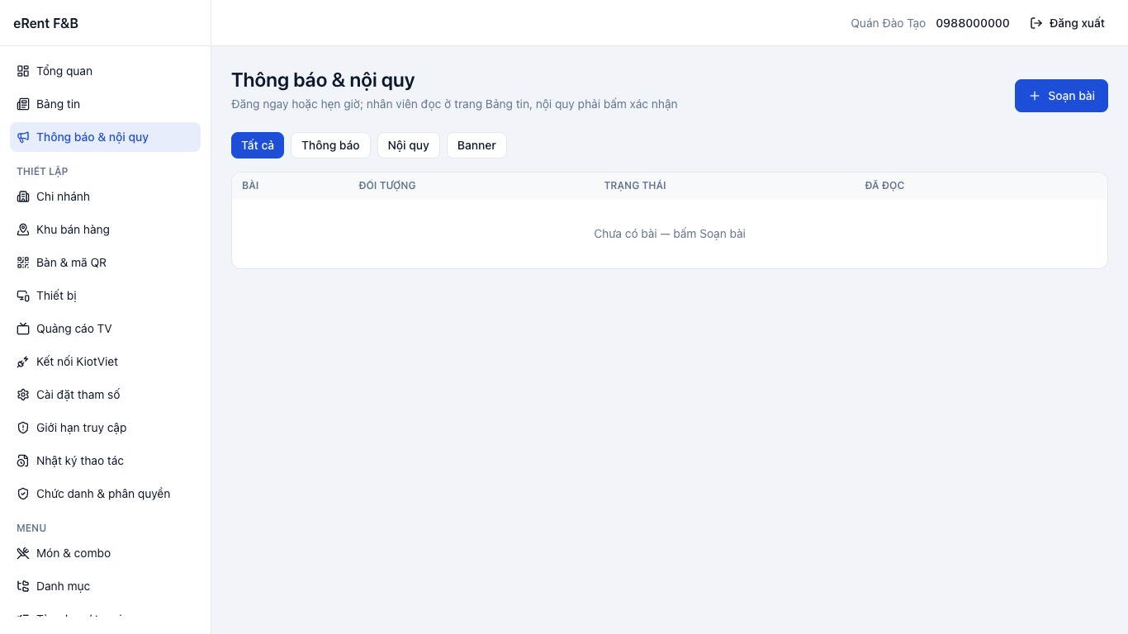Click the Nhật ký thao tác log icon

23,461
